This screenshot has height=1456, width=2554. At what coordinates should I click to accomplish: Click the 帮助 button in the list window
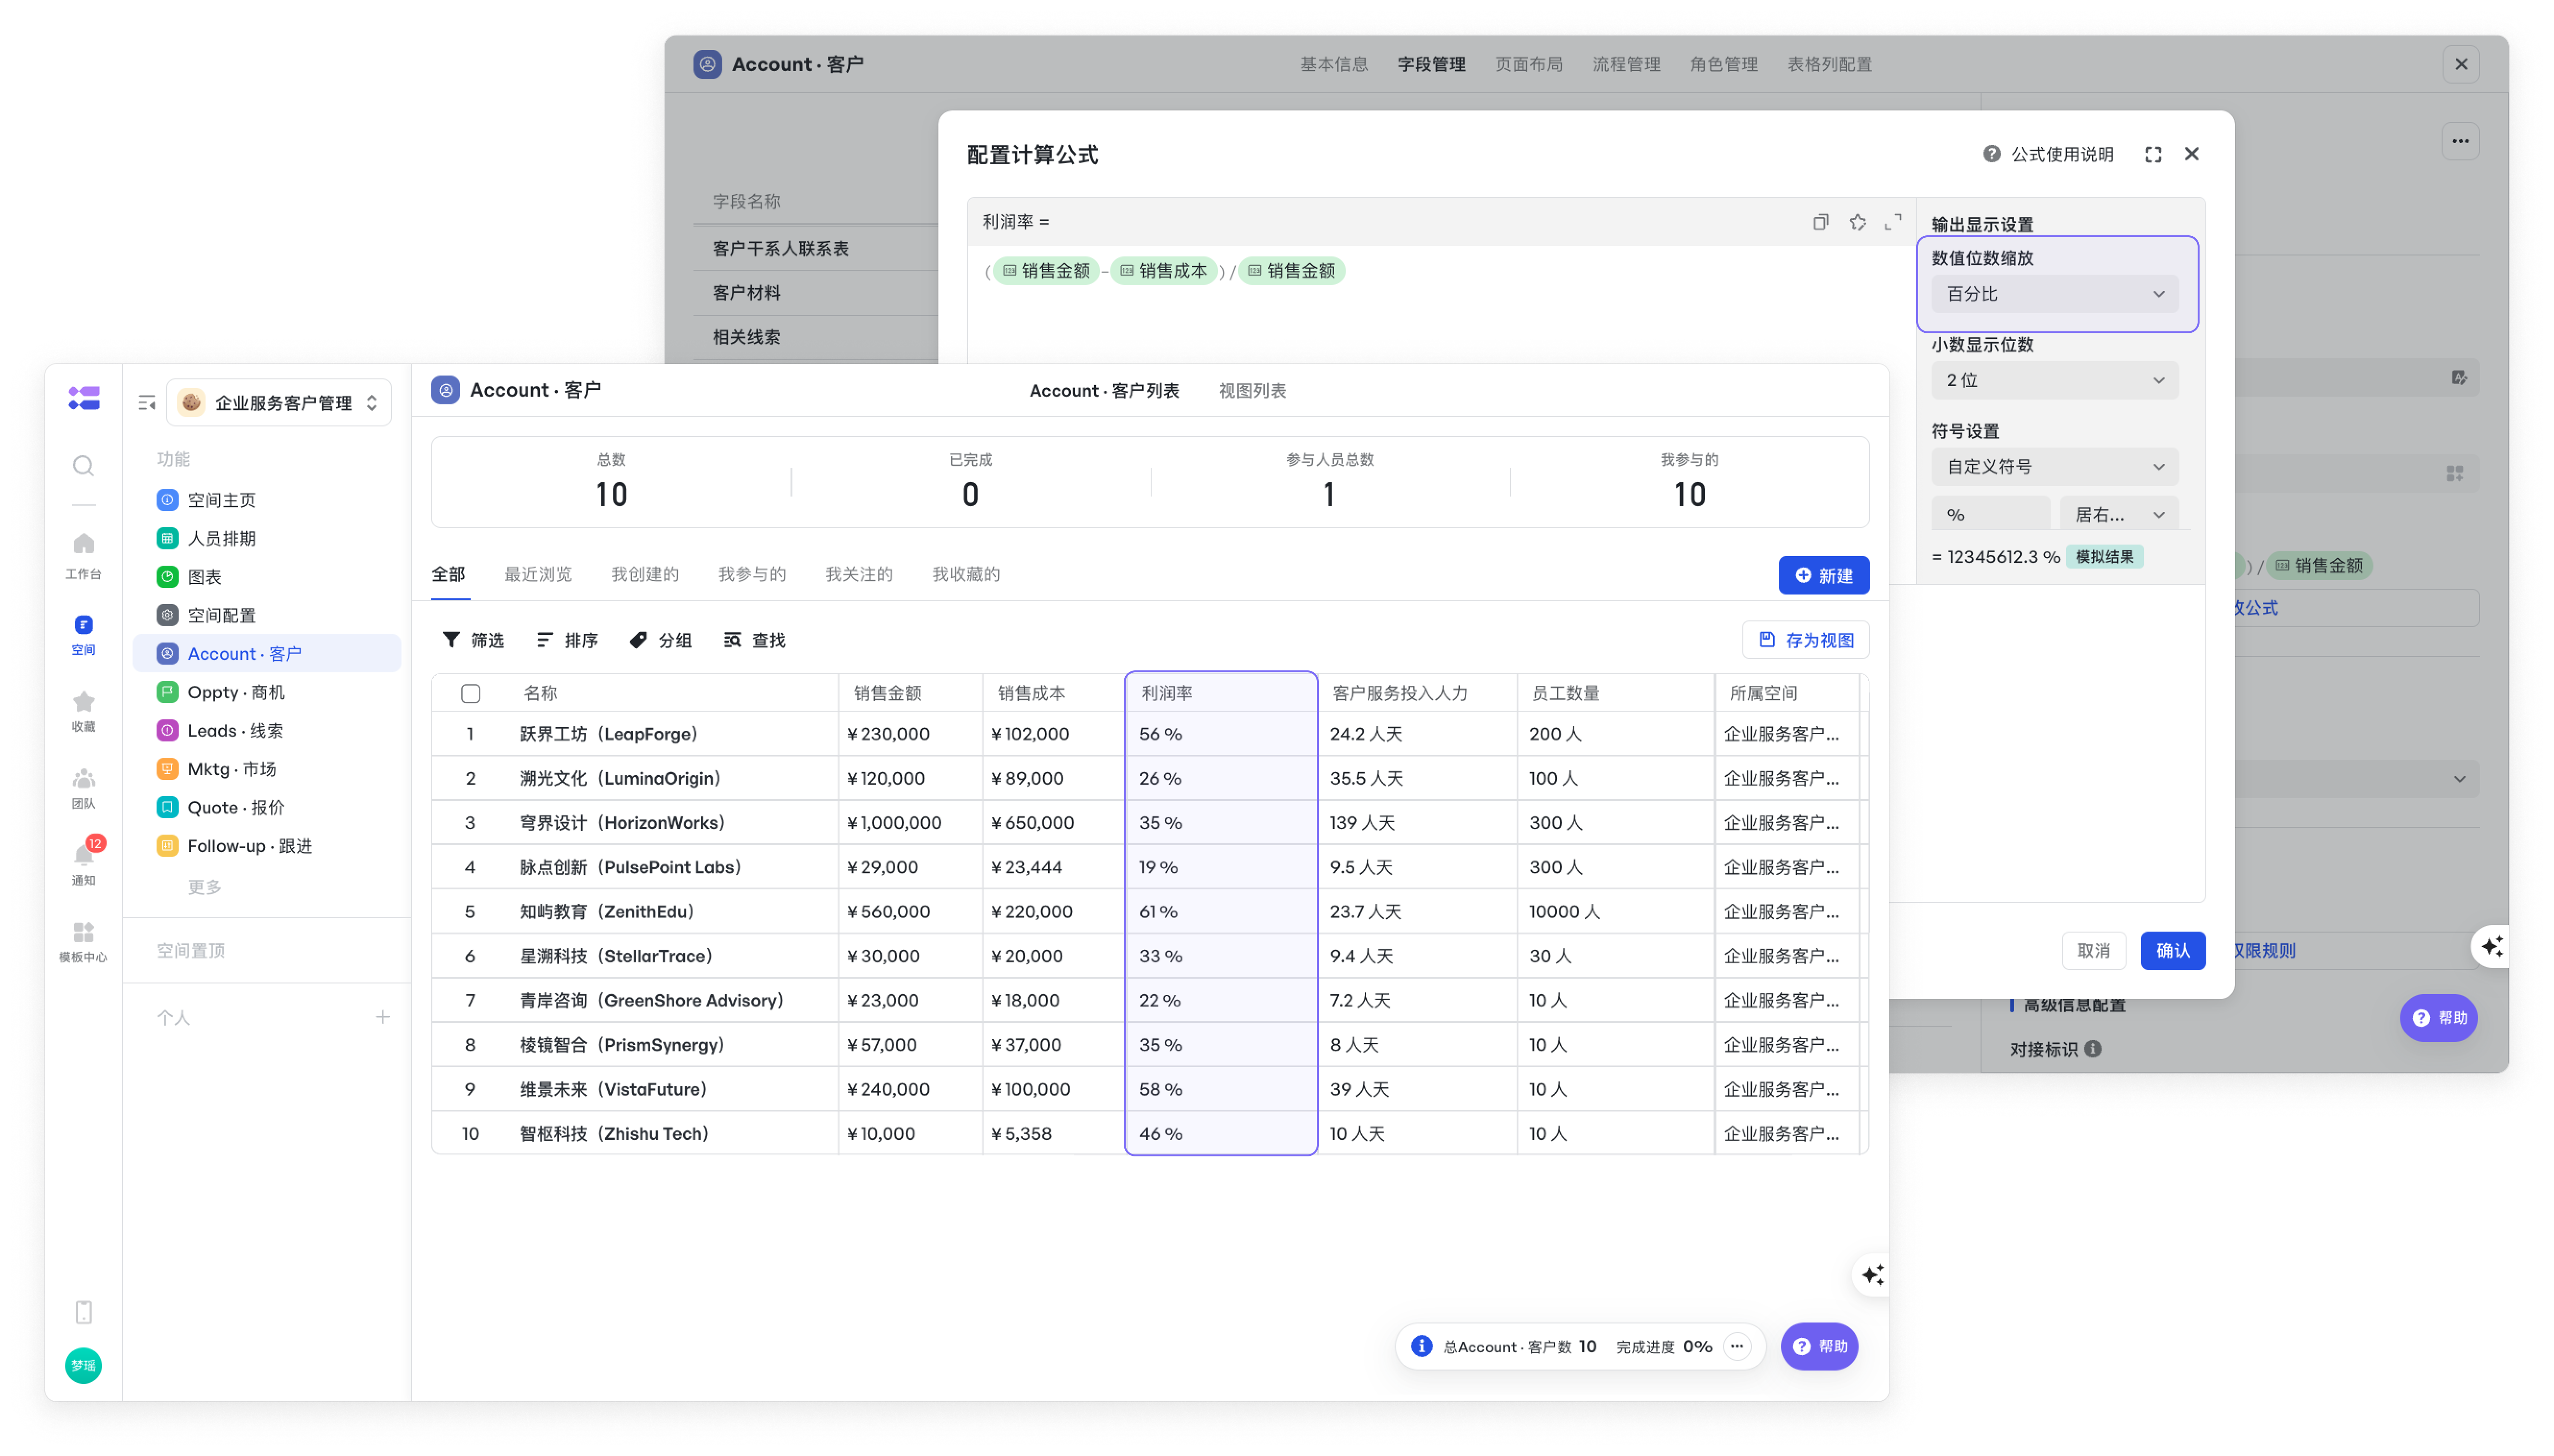pos(1820,1346)
